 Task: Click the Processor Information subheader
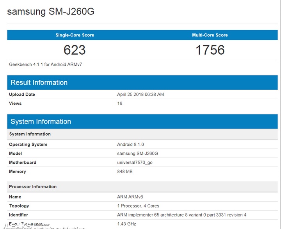(x=142, y=187)
